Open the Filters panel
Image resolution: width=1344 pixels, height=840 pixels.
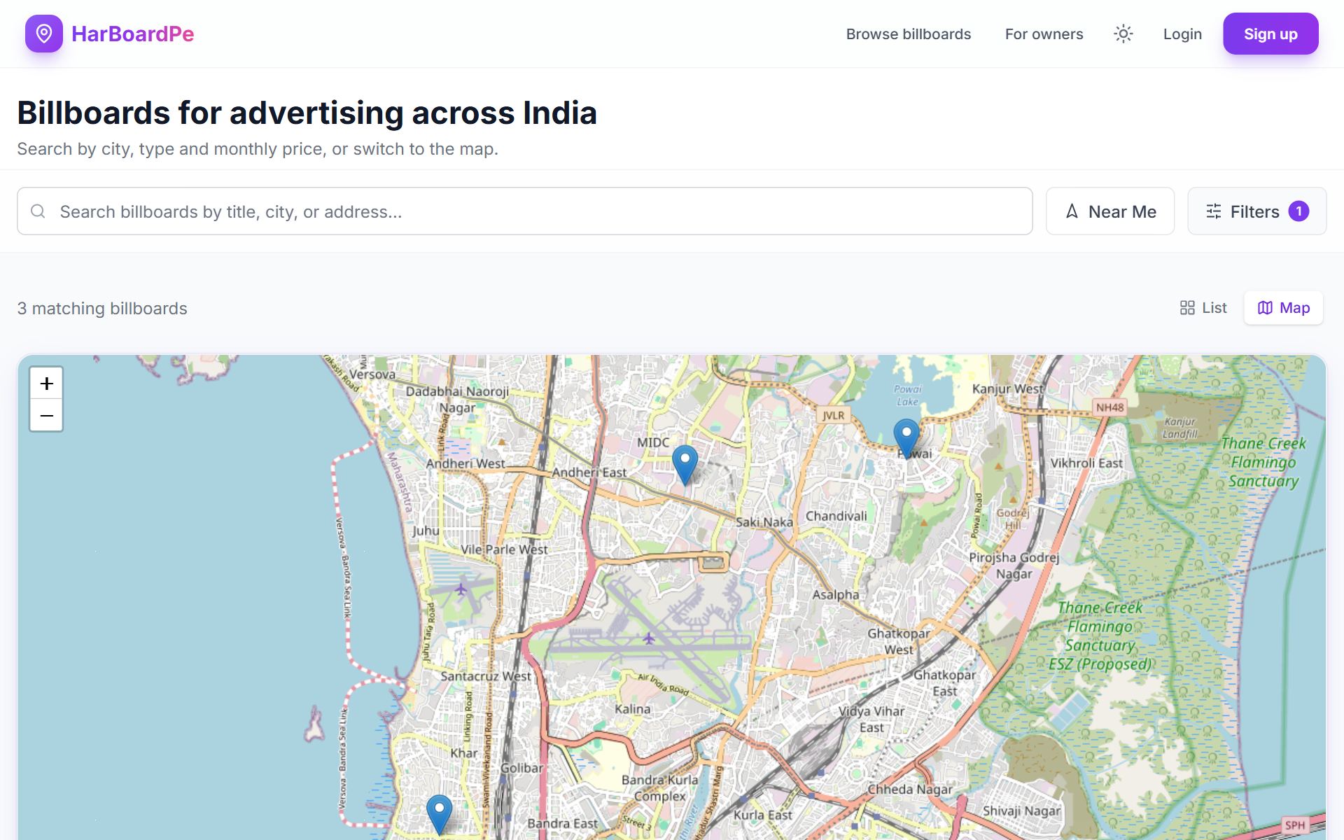point(1256,211)
